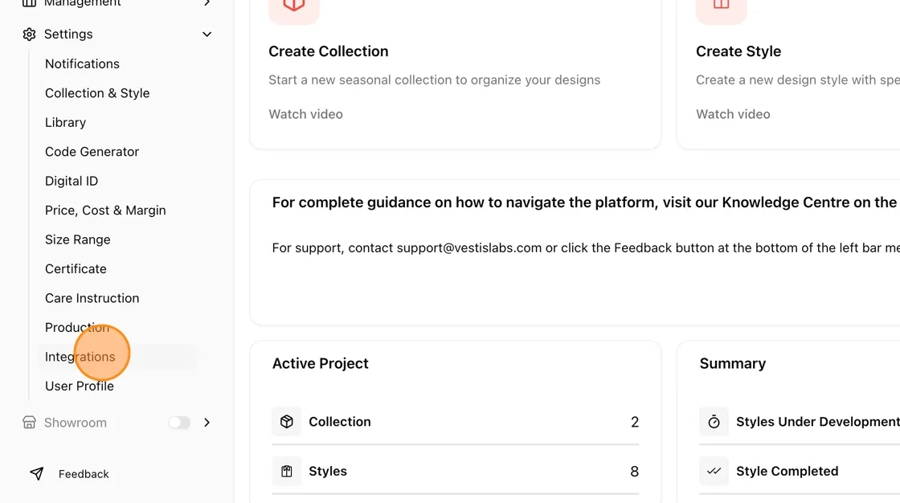Click the Styles garment icon in Active Project
Image resolution: width=900 pixels, height=503 pixels.
(x=286, y=472)
